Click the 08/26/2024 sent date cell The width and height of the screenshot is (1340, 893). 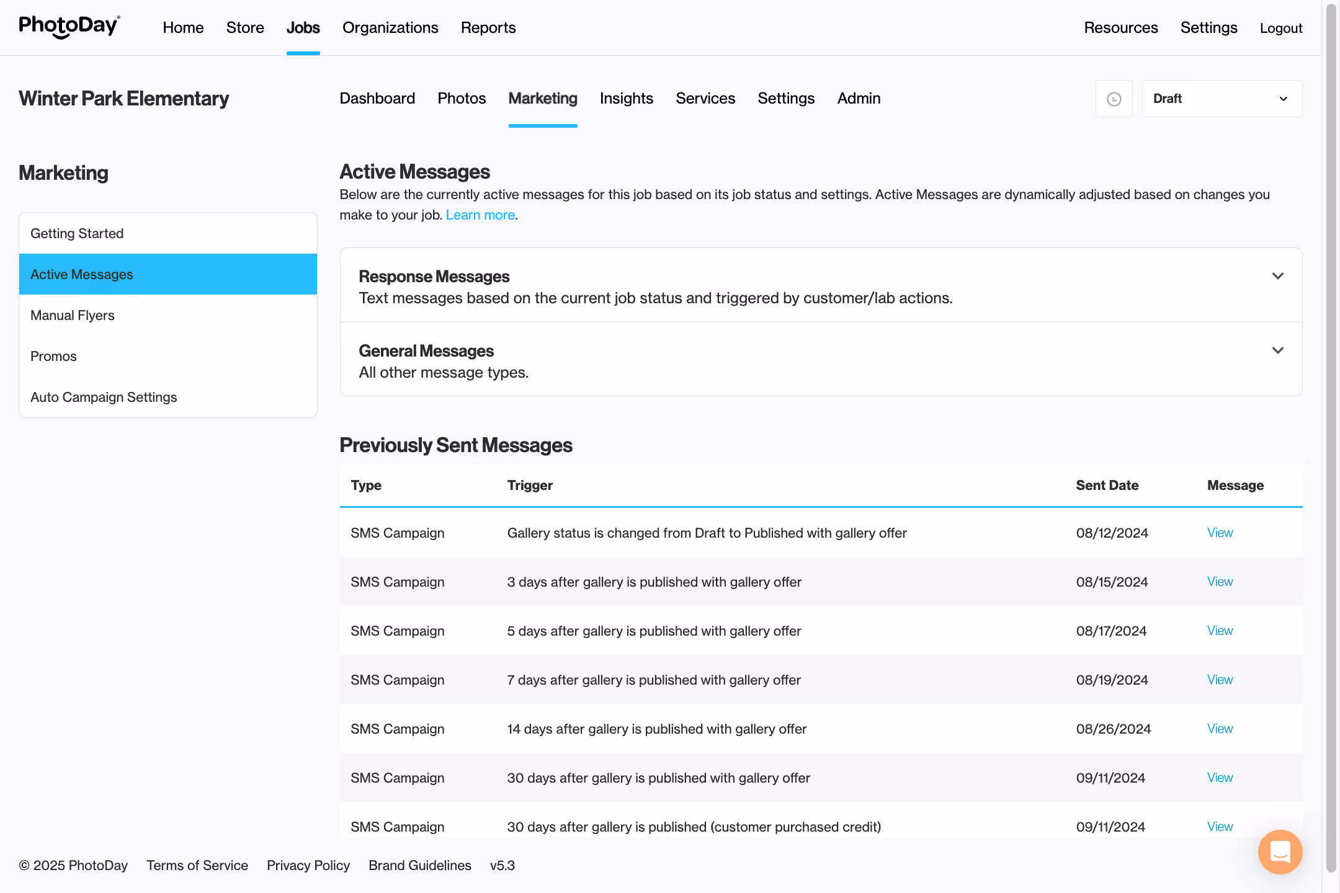[x=1114, y=729]
